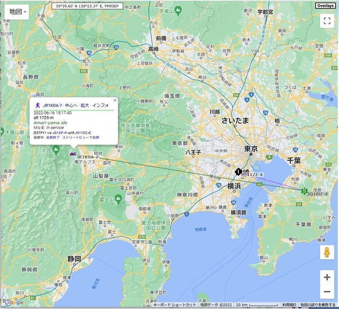Click the Street View pegman icon
The width and height of the screenshot is (339, 309).
[x=327, y=253]
